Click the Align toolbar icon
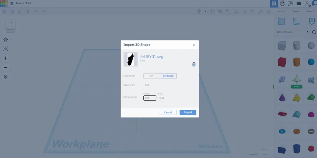 point(236,12)
